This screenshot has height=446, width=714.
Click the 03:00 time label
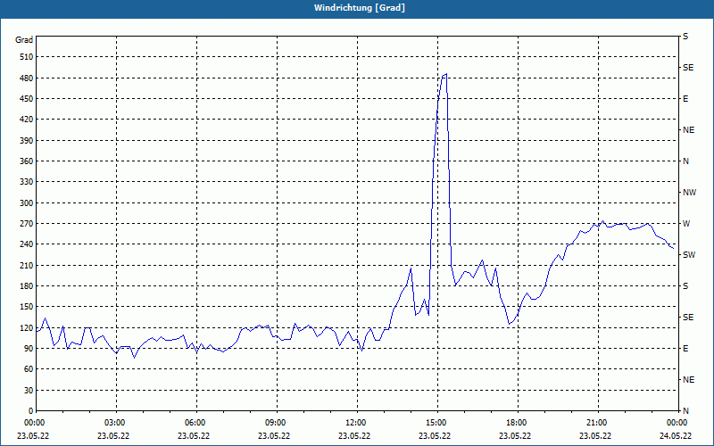click(117, 422)
